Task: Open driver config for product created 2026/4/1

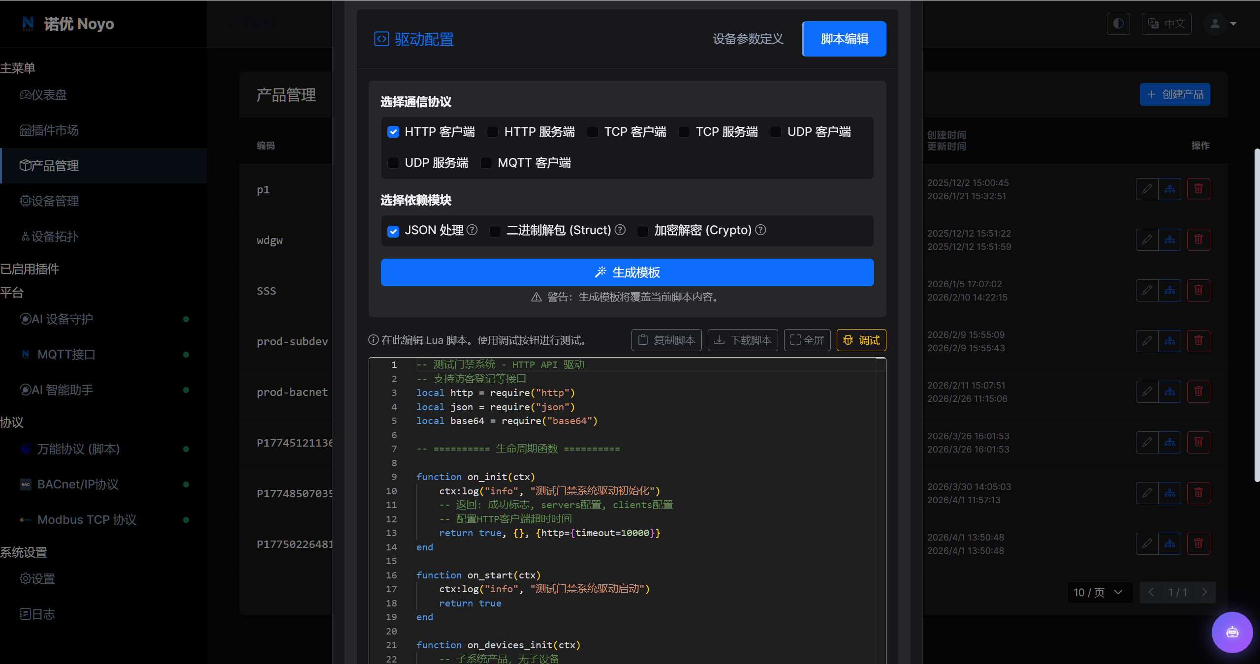Action: (x=1170, y=543)
